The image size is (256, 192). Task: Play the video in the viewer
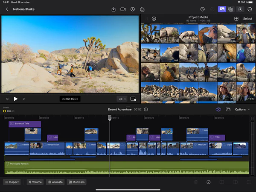point(16,99)
